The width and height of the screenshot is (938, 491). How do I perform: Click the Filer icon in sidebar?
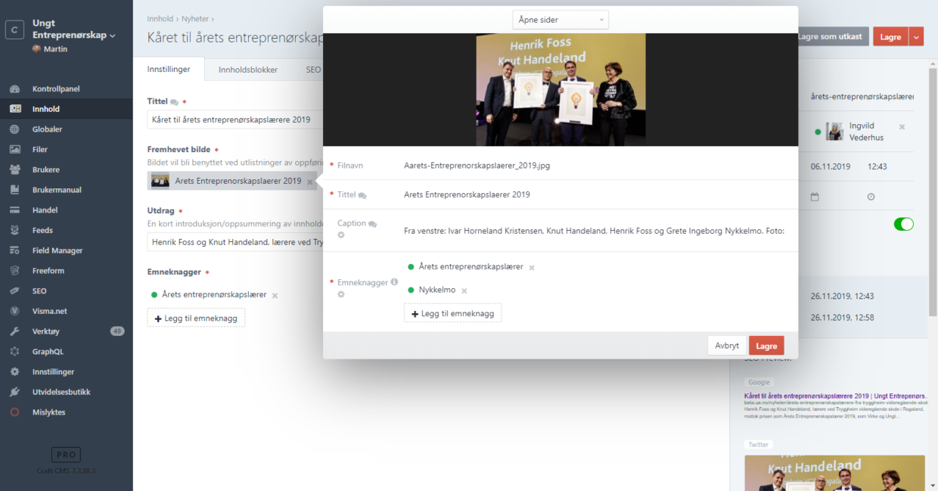point(14,150)
